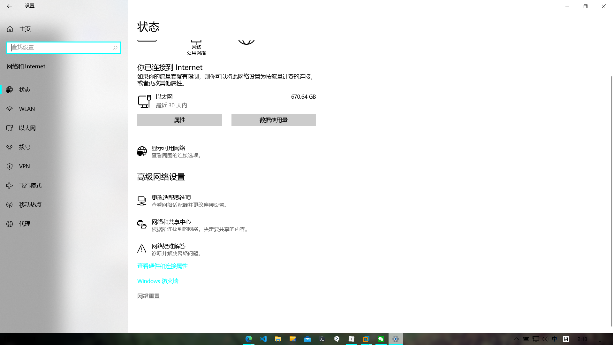Viewport: 613px width, 345px height.
Task: Focus the 查找设置 search field
Action: point(61,48)
